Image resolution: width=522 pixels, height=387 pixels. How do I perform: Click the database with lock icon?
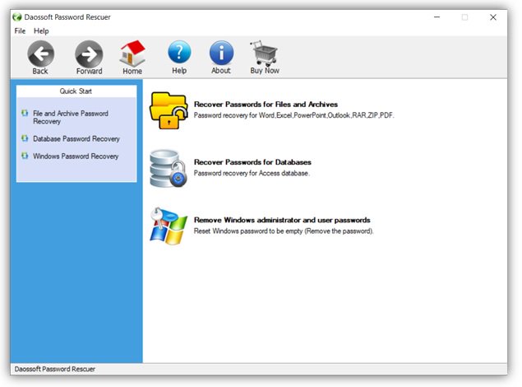coord(169,168)
